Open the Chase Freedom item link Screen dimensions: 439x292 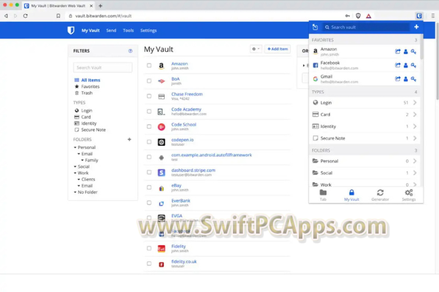click(187, 94)
